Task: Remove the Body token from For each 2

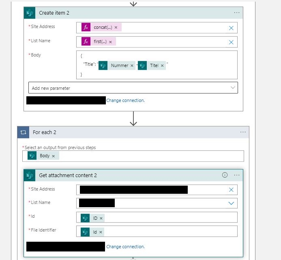Action: pyautogui.click(x=53, y=156)
